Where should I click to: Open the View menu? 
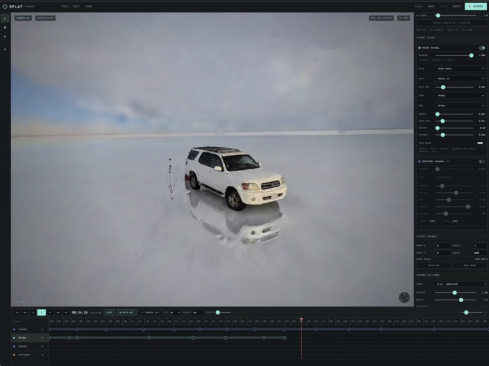[88, 6]
